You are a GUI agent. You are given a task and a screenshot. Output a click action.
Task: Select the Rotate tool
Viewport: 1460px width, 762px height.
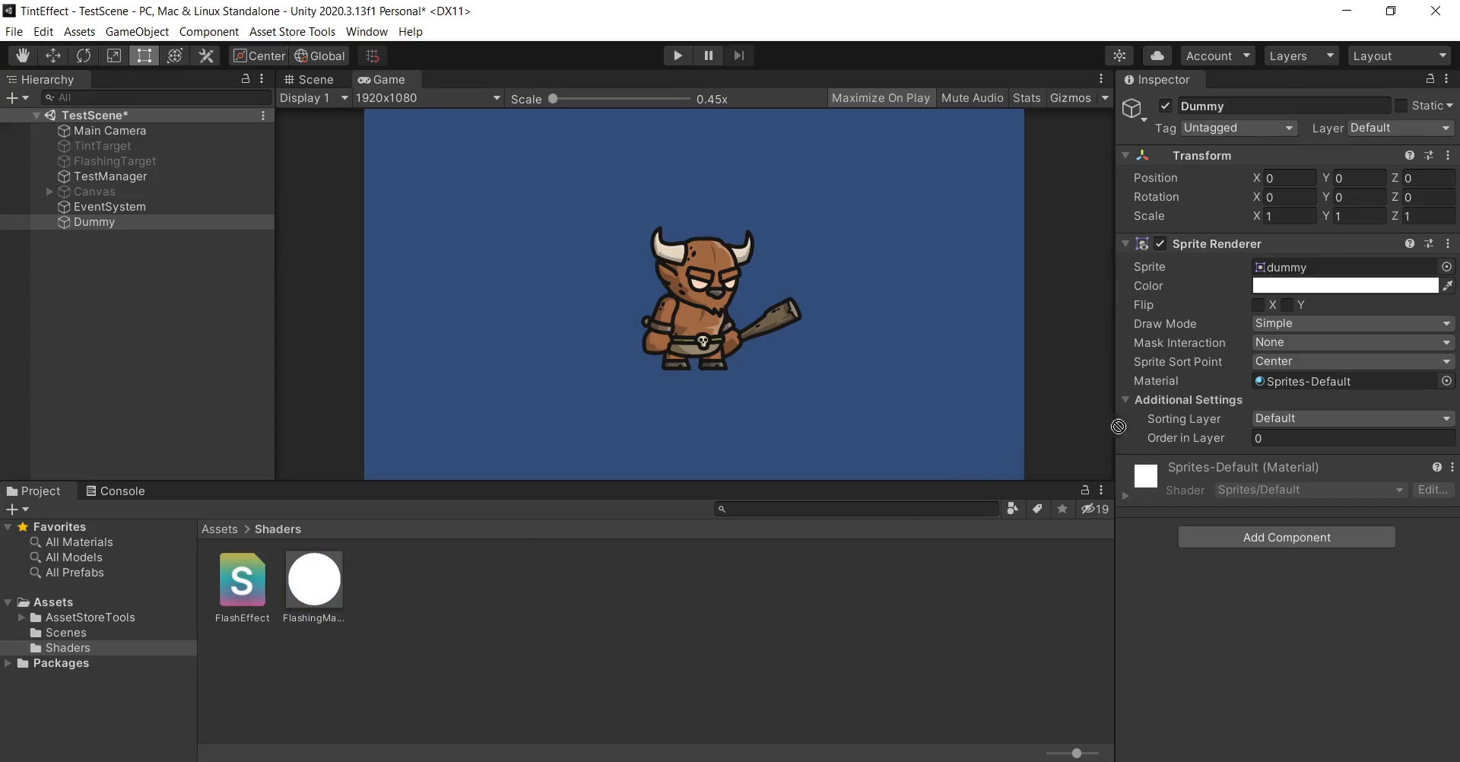[x=84, y=56]
